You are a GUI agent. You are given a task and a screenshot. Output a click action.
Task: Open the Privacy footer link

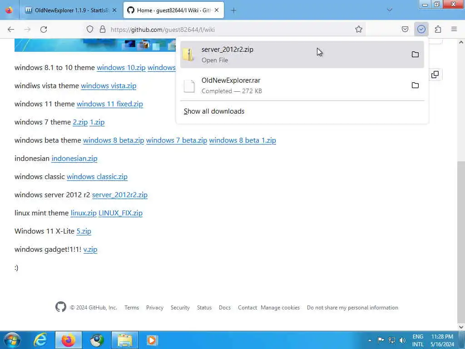(x=155, y=308)
